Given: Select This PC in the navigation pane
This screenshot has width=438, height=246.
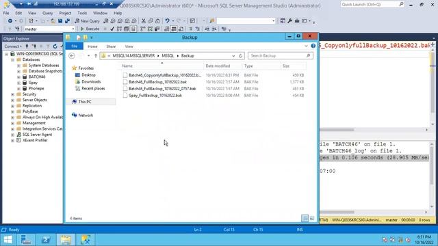Looking at the screenshot, I should [85, 102].
